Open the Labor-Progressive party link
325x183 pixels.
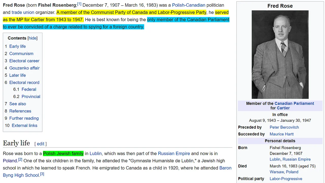pos(286,179)
